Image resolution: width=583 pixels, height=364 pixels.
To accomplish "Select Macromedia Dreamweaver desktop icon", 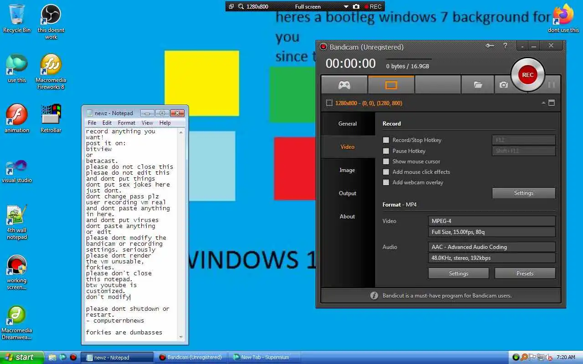I will pos(17,322).
